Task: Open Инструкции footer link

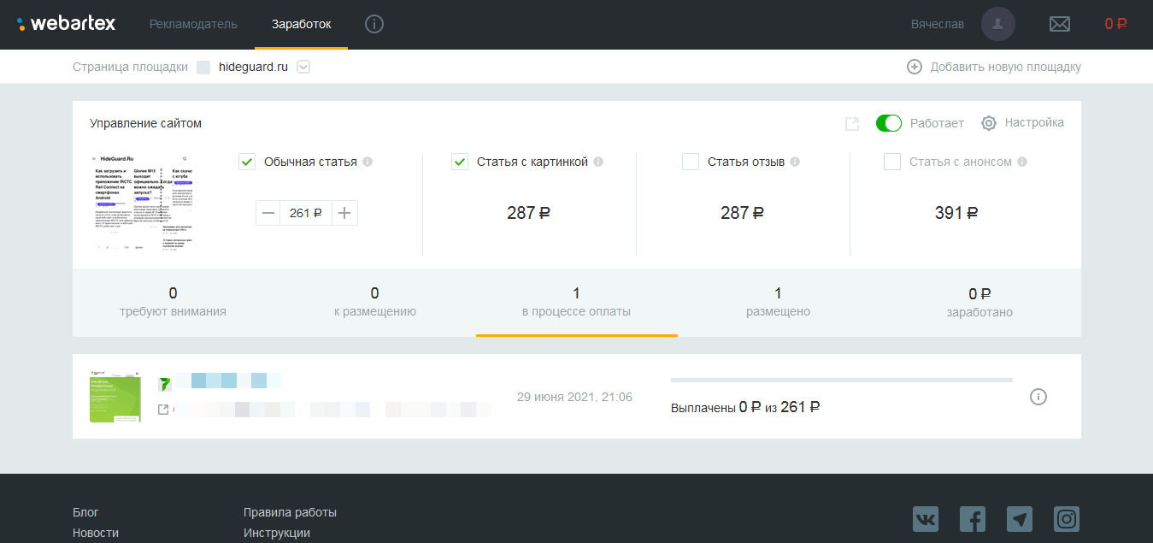Action: (277, 533)
